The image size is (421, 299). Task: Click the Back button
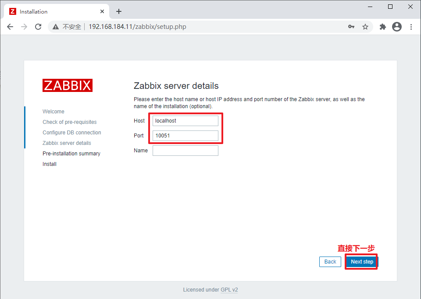click(x=330, y=262)
